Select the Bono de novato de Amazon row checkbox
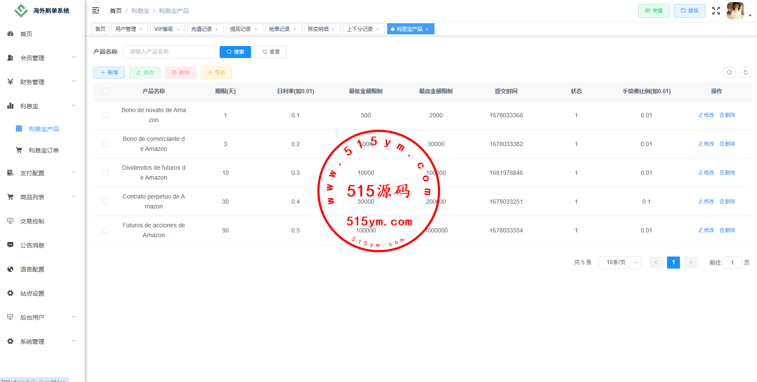Viewport: 757px width, 382px height. pos(105,115)
